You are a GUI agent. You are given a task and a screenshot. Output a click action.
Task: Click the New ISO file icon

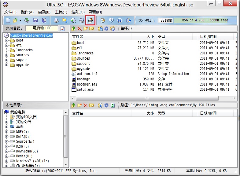coord(8,20)
